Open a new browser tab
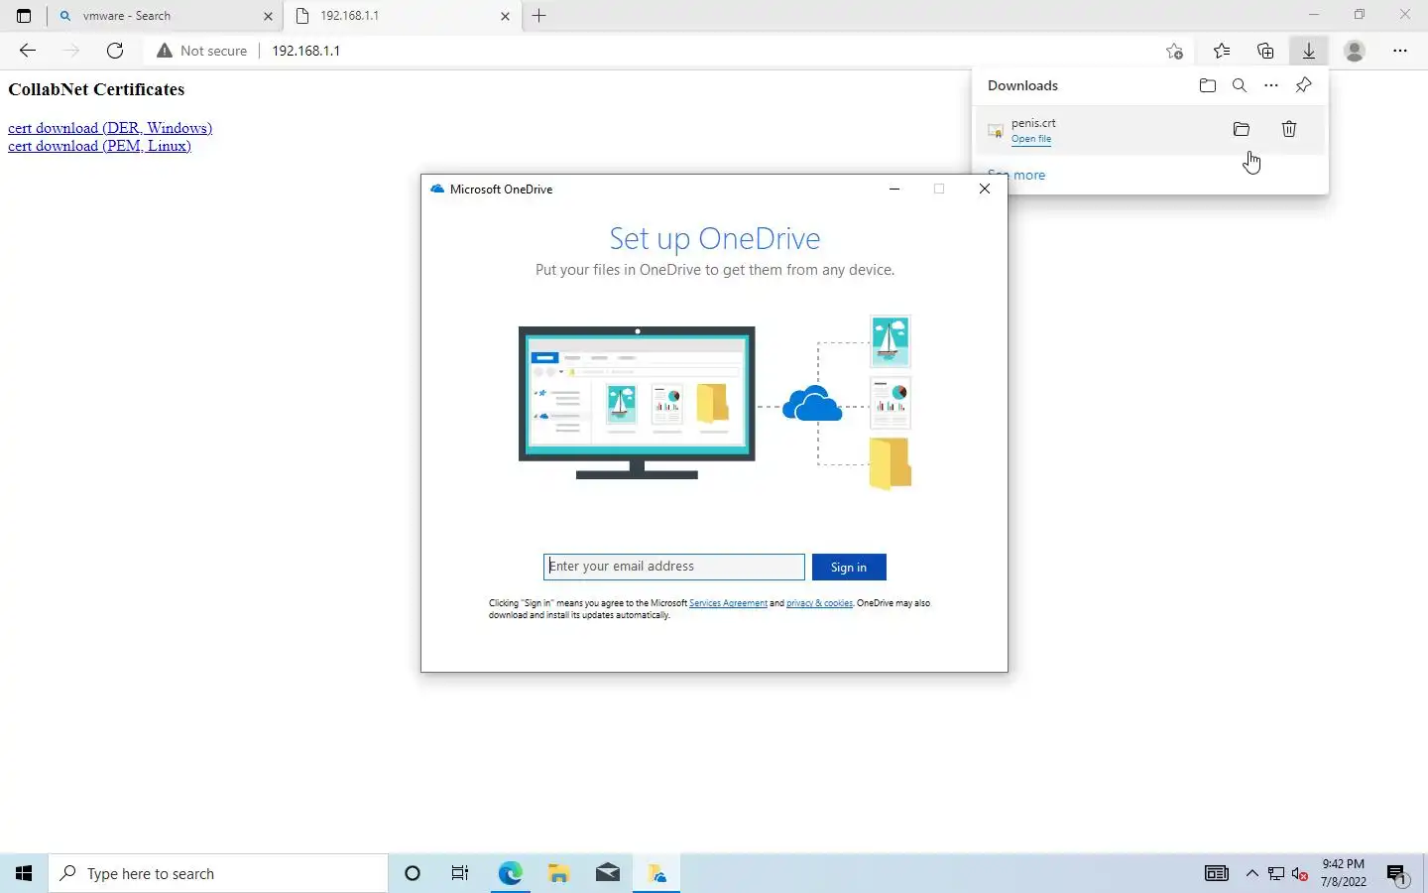Viewport: 1428px width, 893px height. [x=539, y=16]
